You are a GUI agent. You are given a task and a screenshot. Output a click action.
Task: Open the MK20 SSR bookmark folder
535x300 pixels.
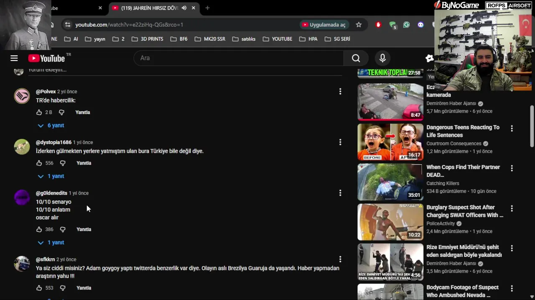[209, 39]
